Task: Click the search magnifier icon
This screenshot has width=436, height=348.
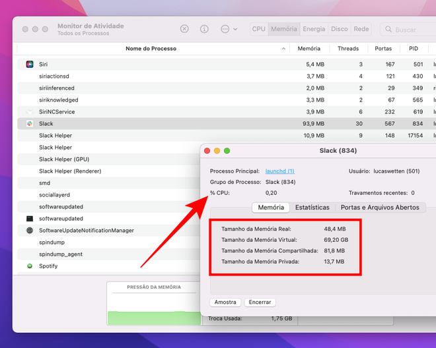Action: pyautogui.click(x=388, y=29)
